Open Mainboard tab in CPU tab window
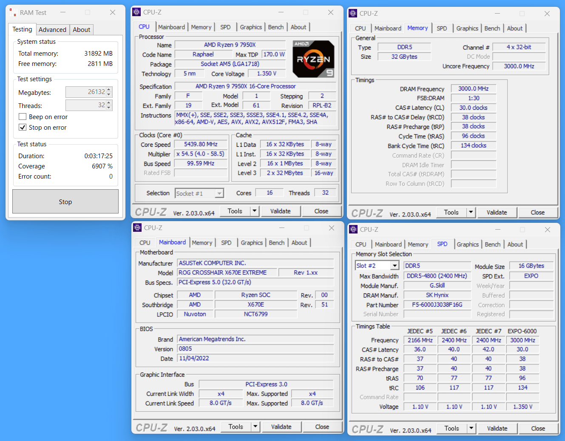 tap(171, 27)
